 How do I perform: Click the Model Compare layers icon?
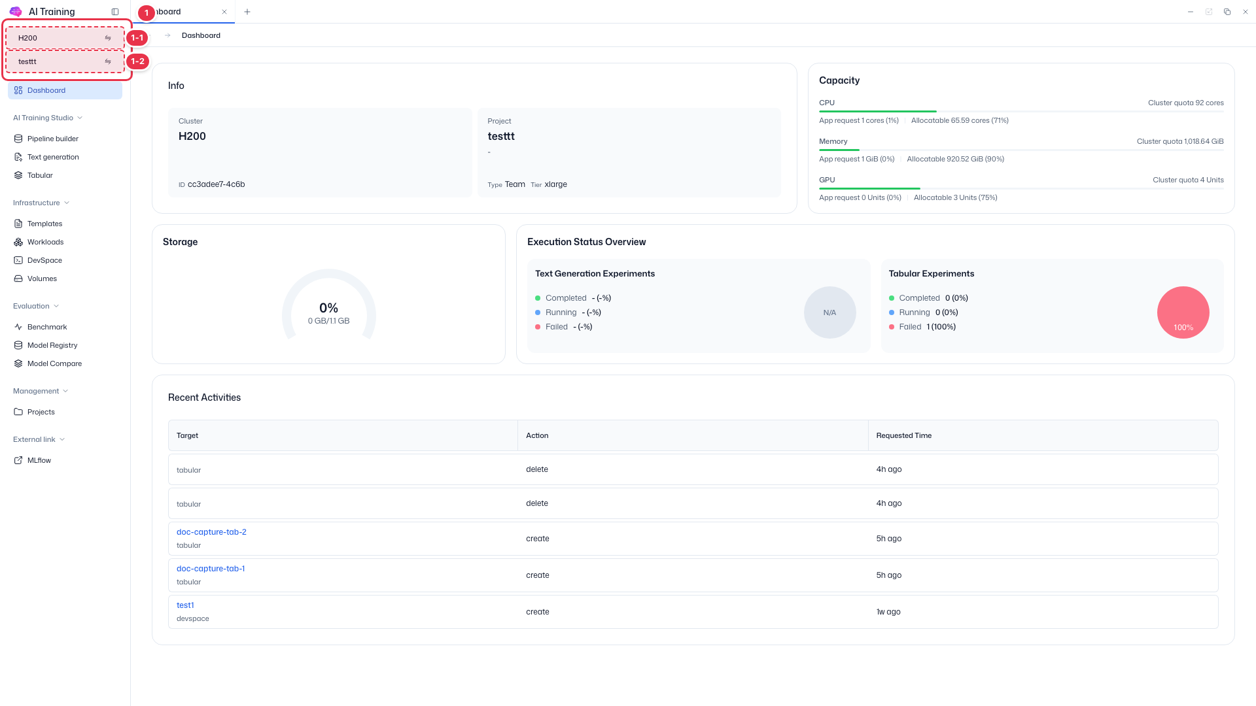(x=18, y=363)
